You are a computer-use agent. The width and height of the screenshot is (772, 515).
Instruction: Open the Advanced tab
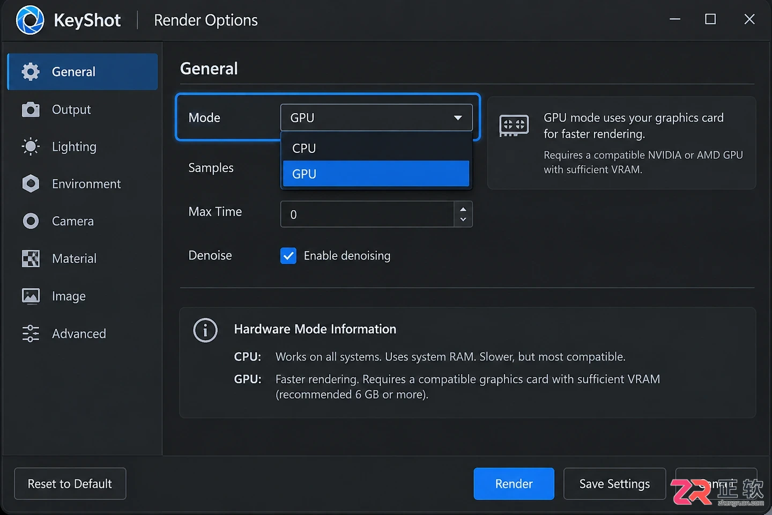tap(83, 333)
